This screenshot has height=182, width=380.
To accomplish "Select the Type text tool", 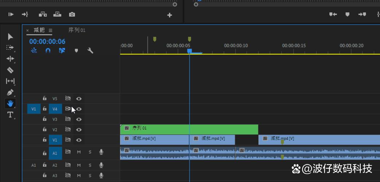I will [10, 115].
